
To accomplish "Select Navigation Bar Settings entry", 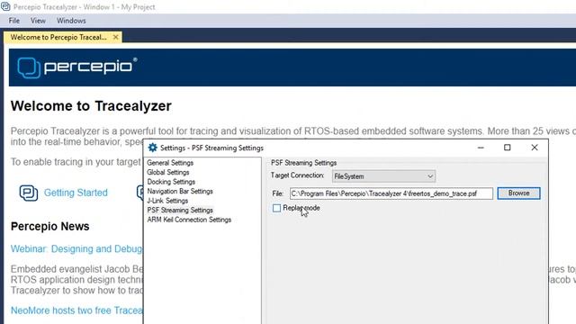I will 180,192.
